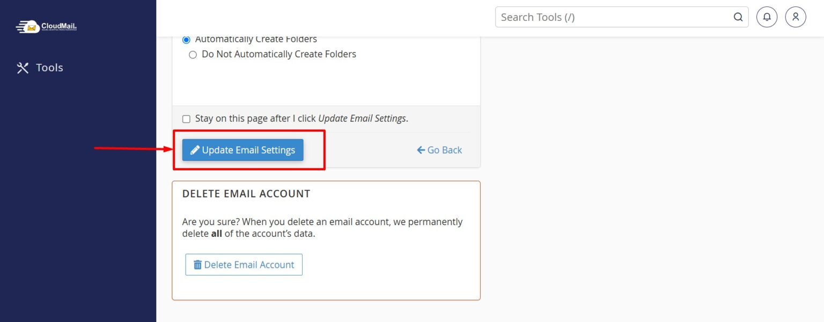Viewport: 824px width, 322px height.
Task: Open the Tools sidebar menu label
Action: tap(49, 68)
